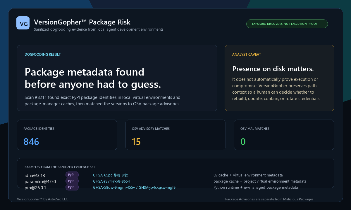The image size is (351, 210).
Task: Click the idna@3.13 package name
Action: [x=35, y=176]
